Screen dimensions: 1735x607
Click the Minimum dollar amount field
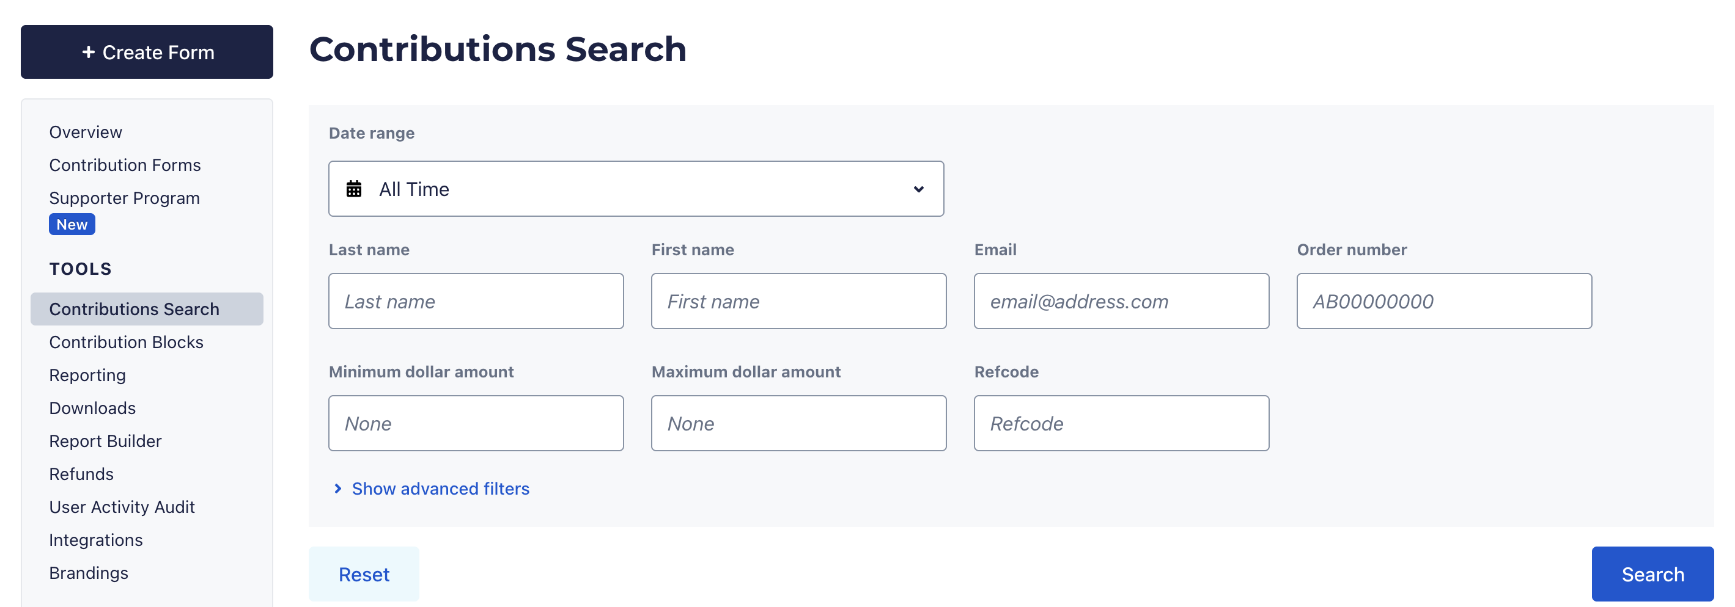(476, 423)
